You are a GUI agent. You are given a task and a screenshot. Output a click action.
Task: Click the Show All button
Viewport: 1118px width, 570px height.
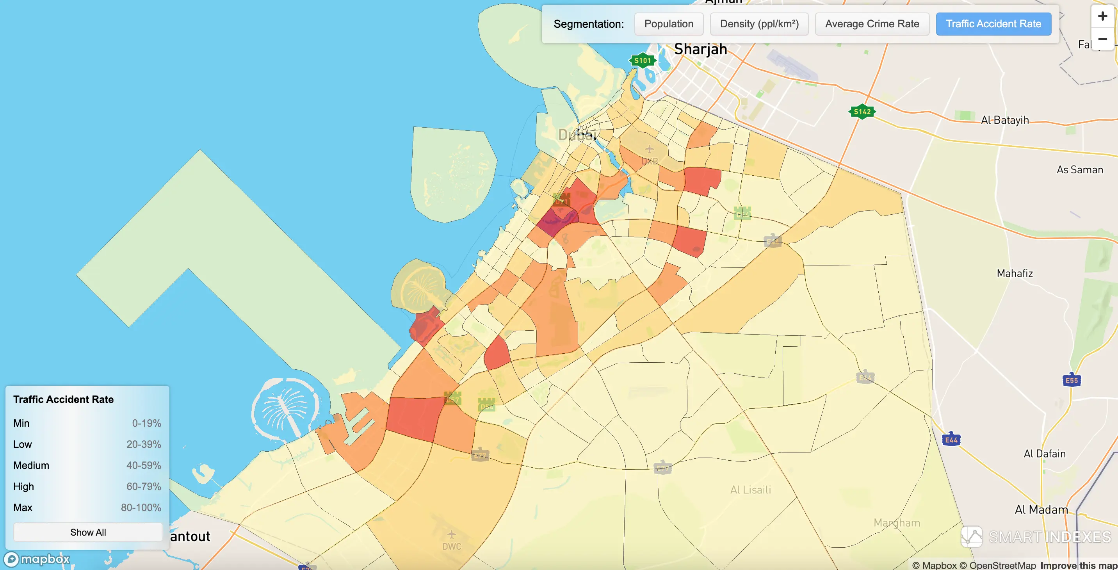pyautogui.click(x=88, y=532)
